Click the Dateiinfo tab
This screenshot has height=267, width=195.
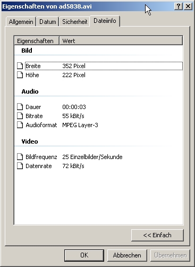(x=105, y=21)
